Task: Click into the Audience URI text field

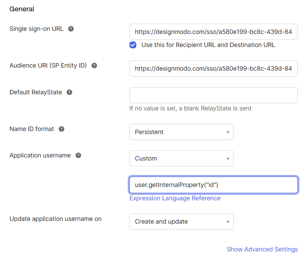Action: tap(213, 69)
